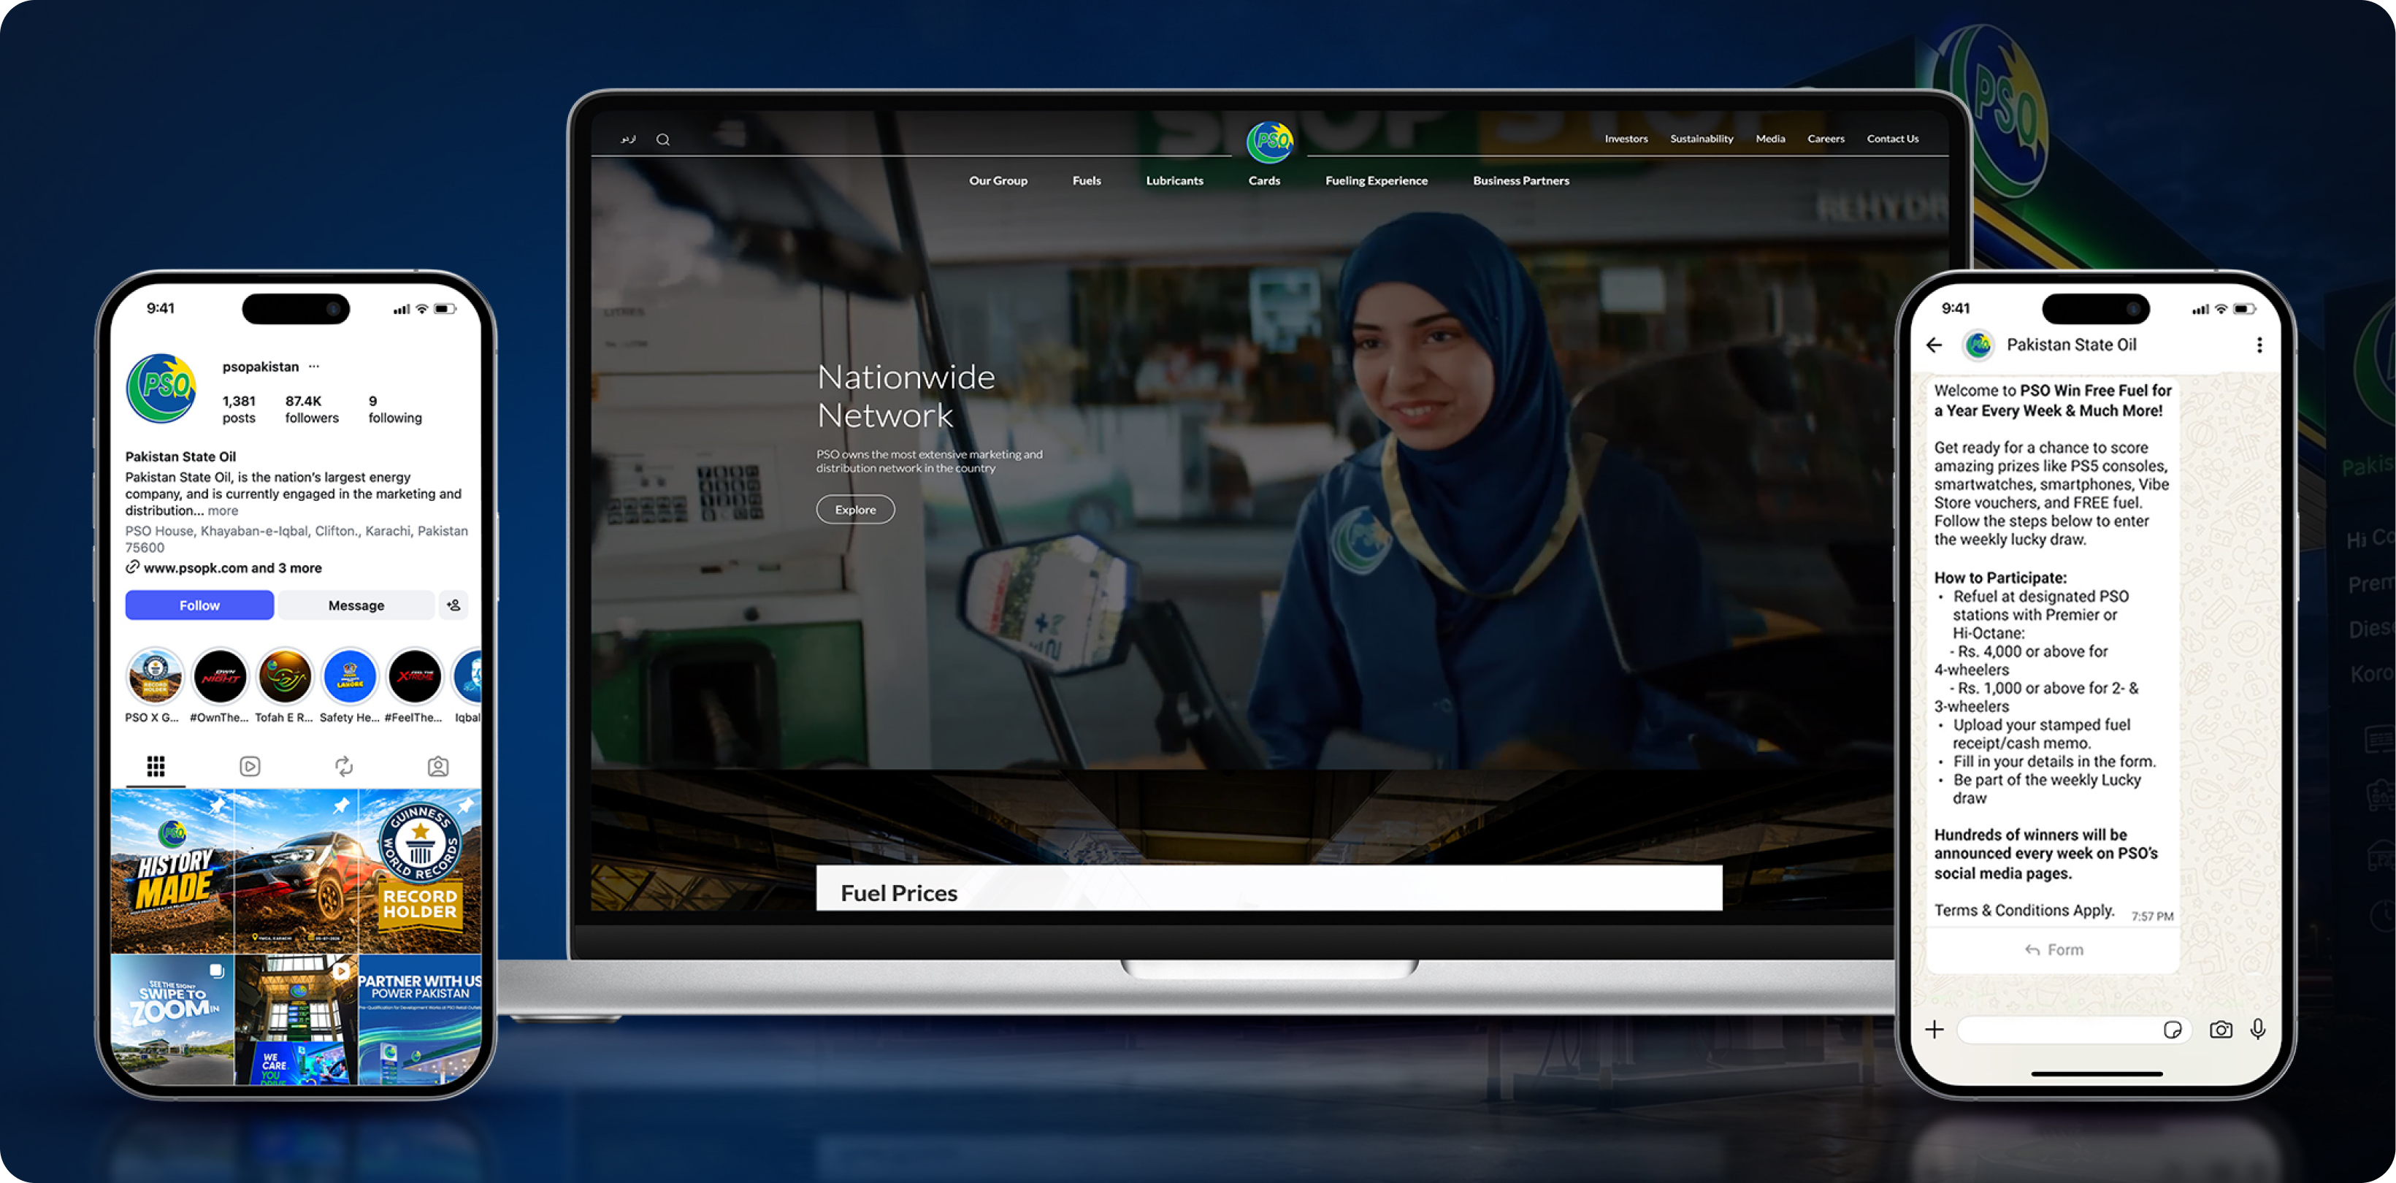Select the posts grid tab icon
2396x1183 pixels.
pos(156,766)
